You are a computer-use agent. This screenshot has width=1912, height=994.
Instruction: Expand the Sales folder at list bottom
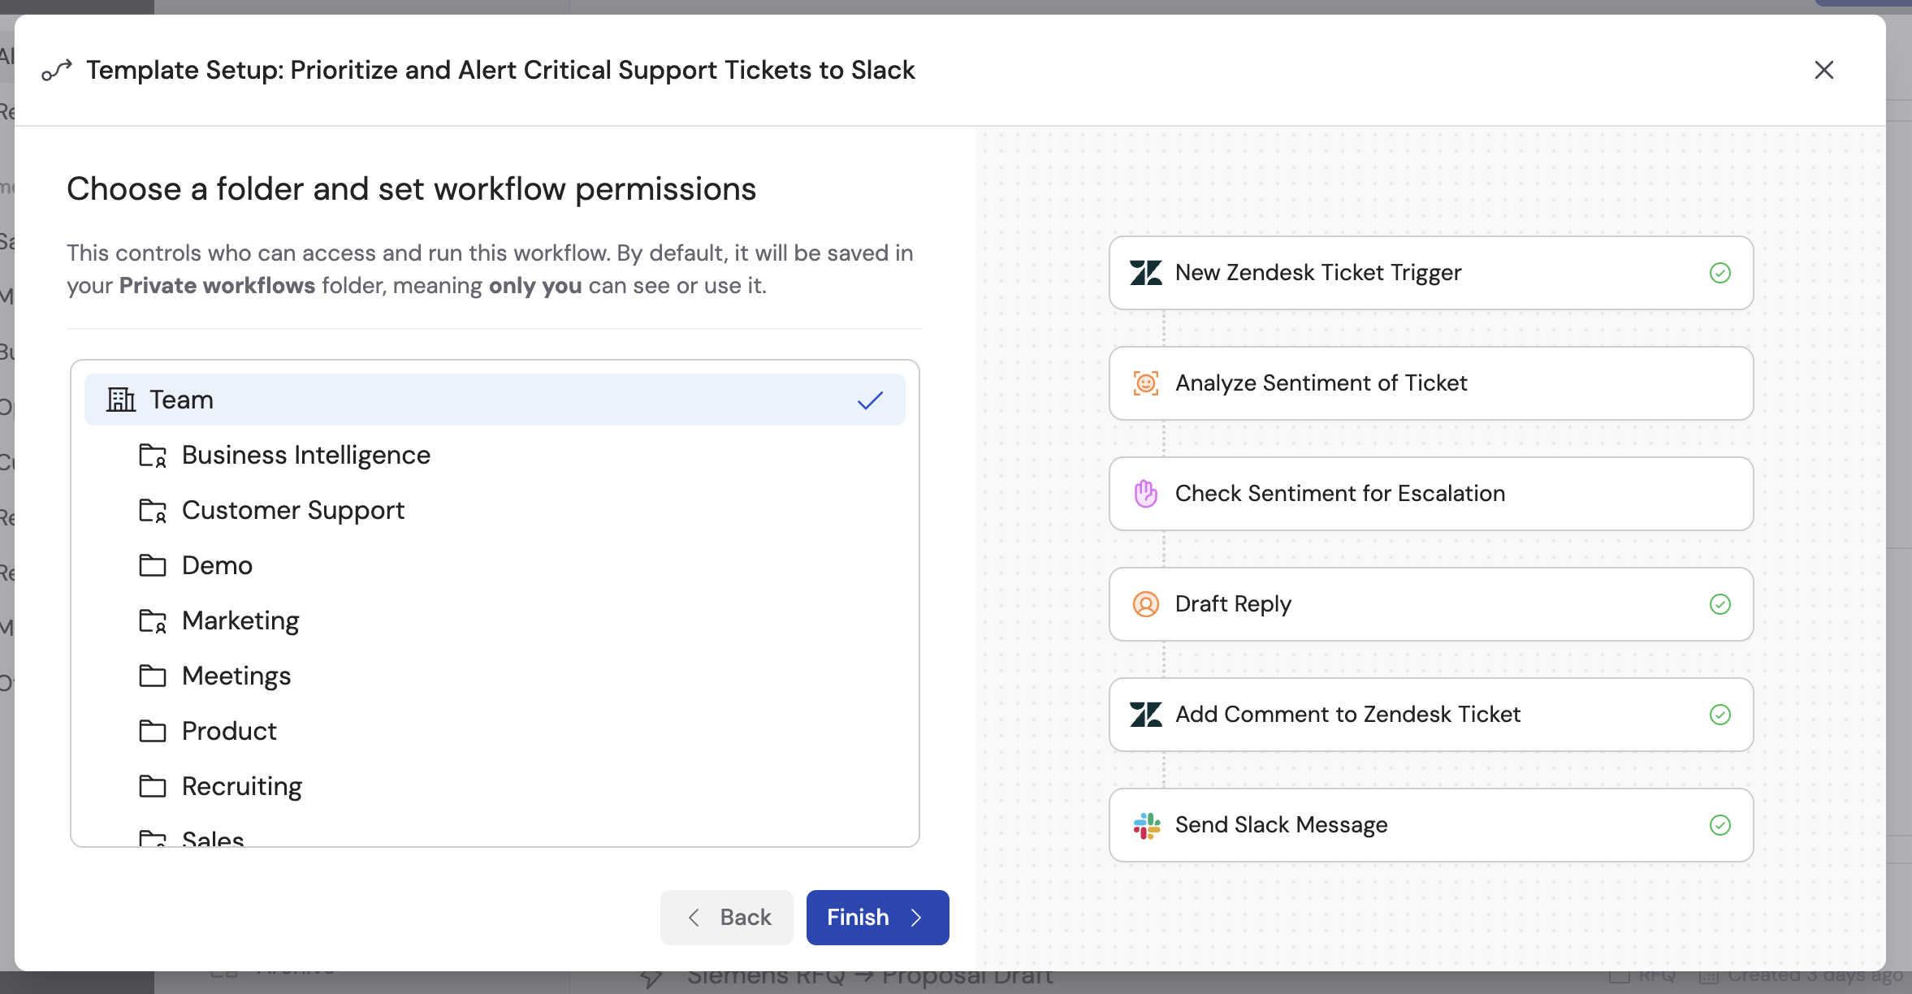[x=212, y=838]
